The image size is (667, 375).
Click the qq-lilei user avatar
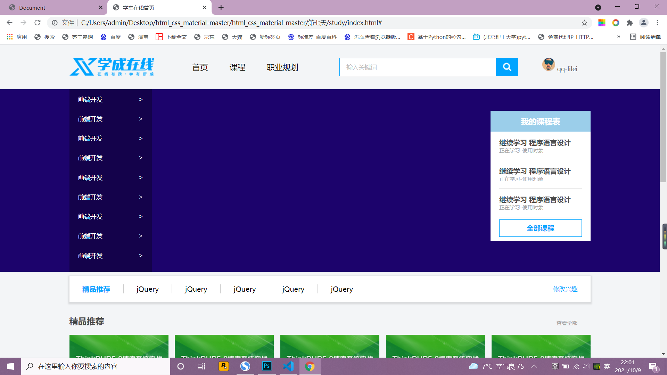[549, 65]
